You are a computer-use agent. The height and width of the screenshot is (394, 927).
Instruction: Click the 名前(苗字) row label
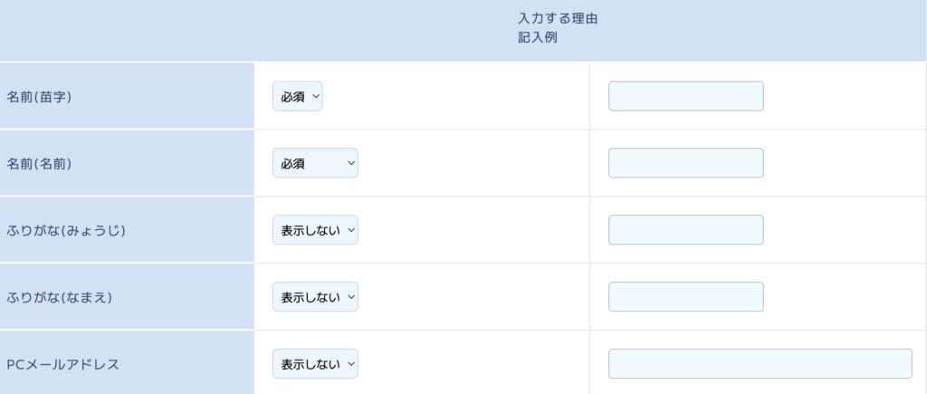tap(39, 97)
